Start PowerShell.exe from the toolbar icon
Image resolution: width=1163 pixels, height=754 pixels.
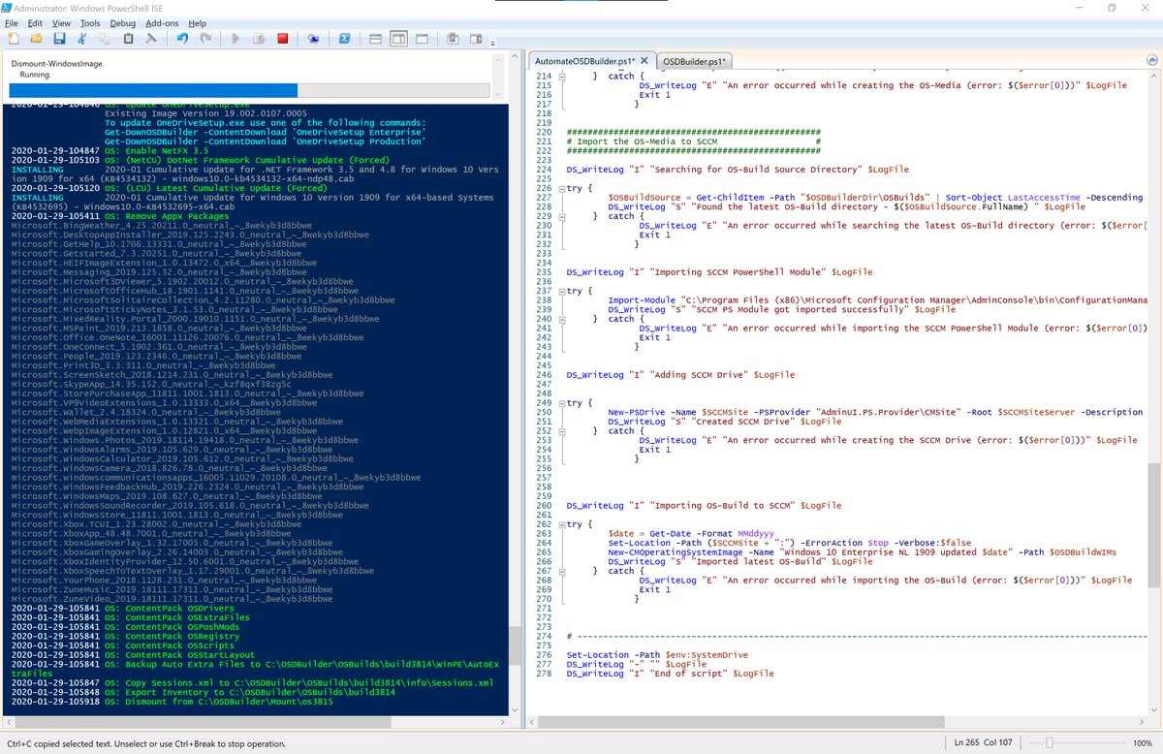pos(344,39)
